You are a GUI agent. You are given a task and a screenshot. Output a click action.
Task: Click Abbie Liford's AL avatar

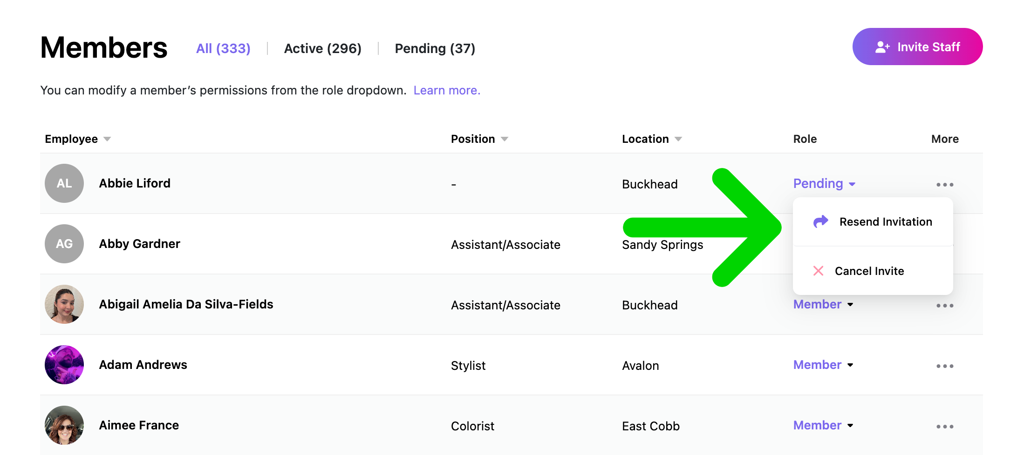point(64,183)
